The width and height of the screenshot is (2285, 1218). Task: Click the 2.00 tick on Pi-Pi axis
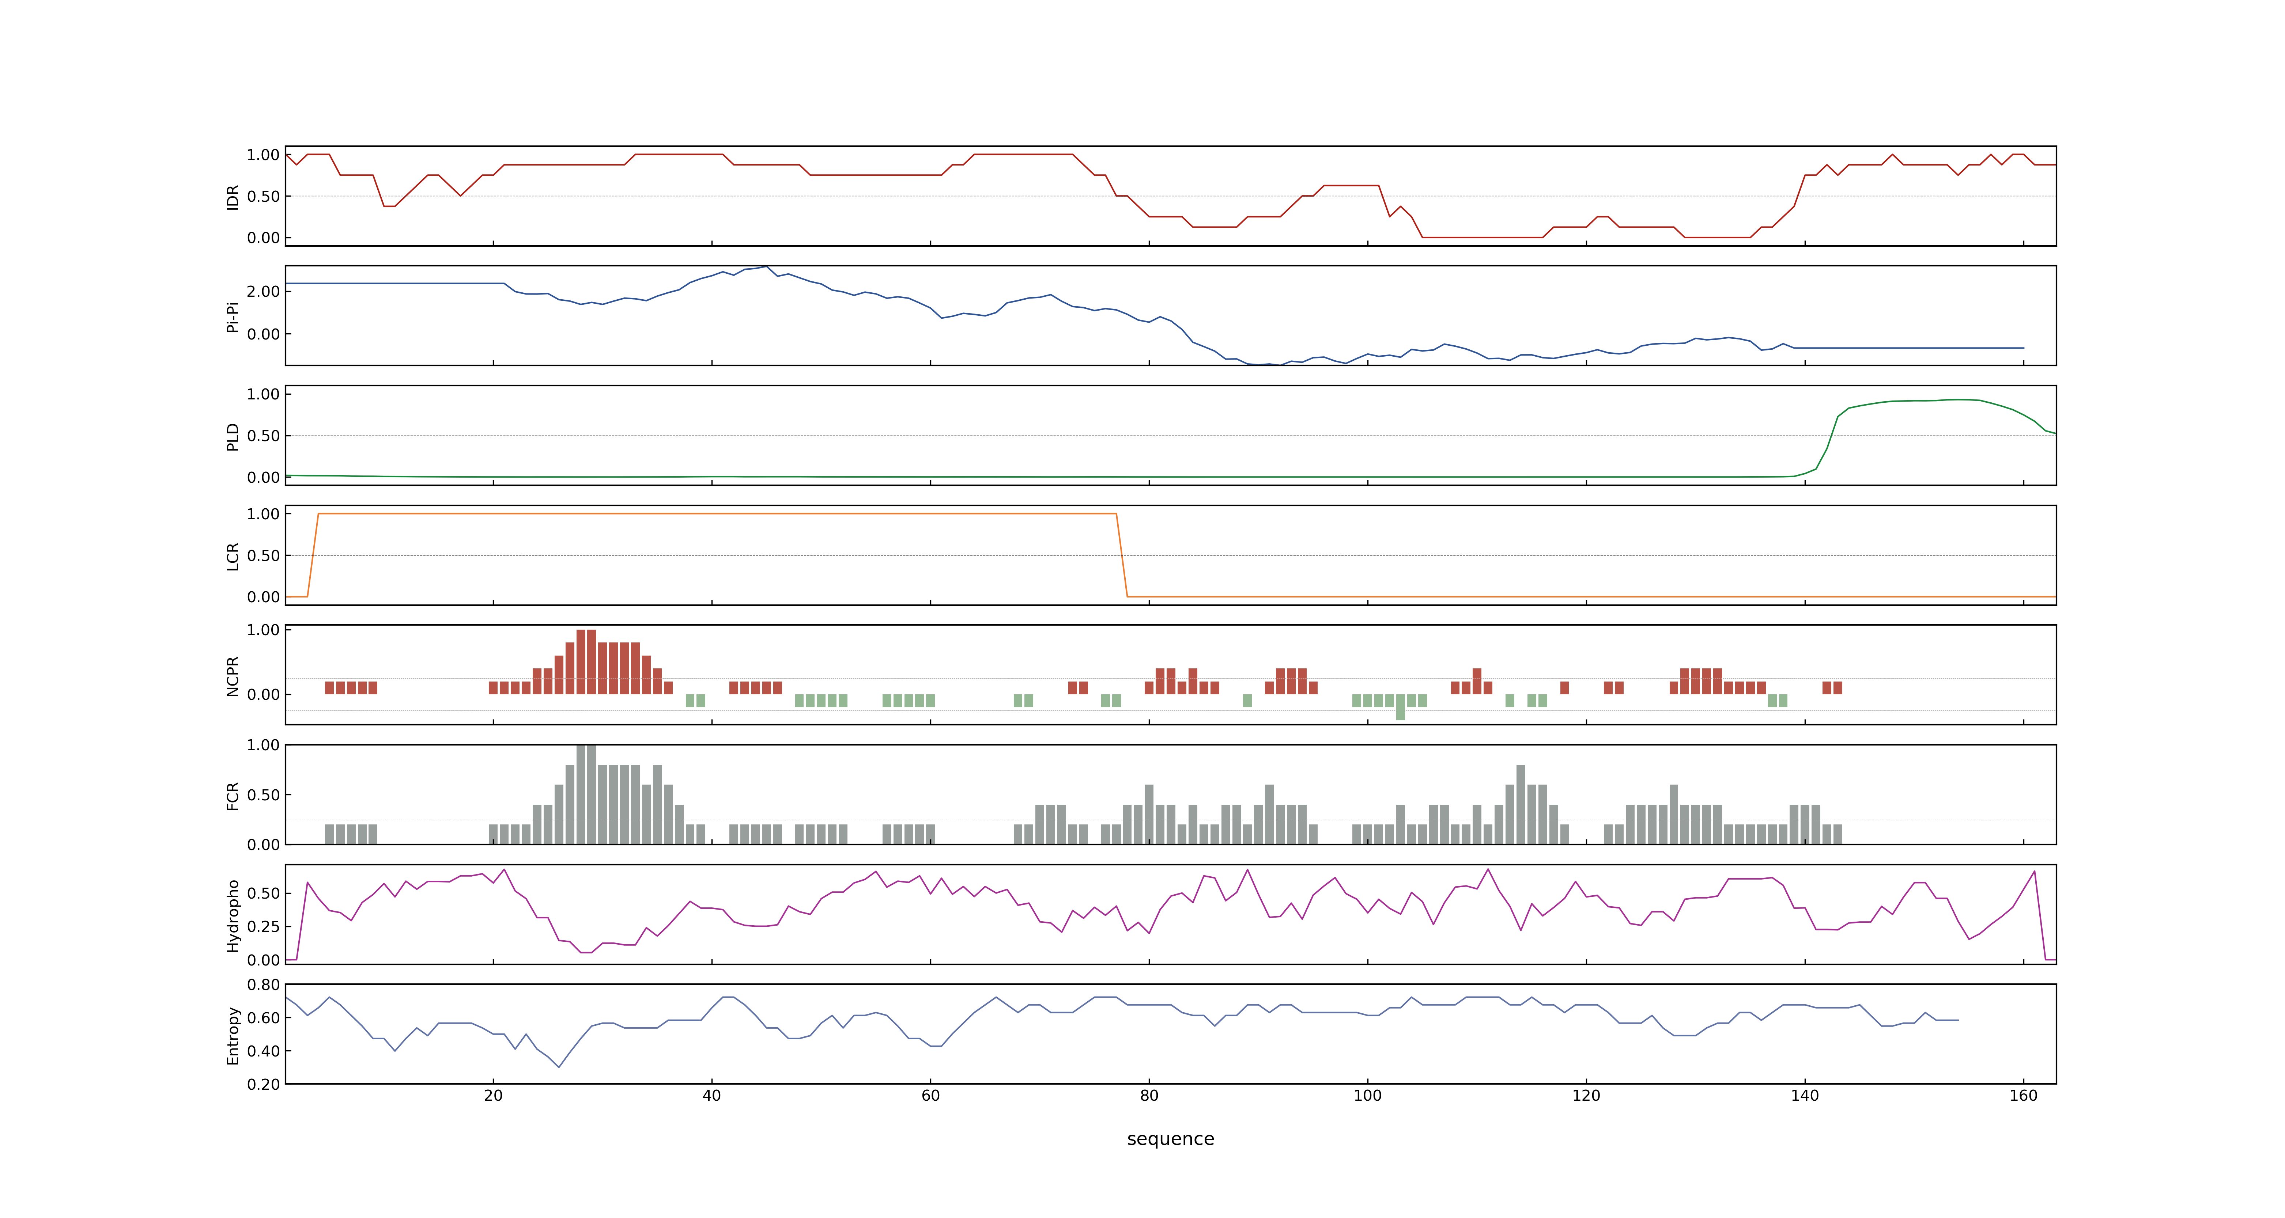click(264, 291)
